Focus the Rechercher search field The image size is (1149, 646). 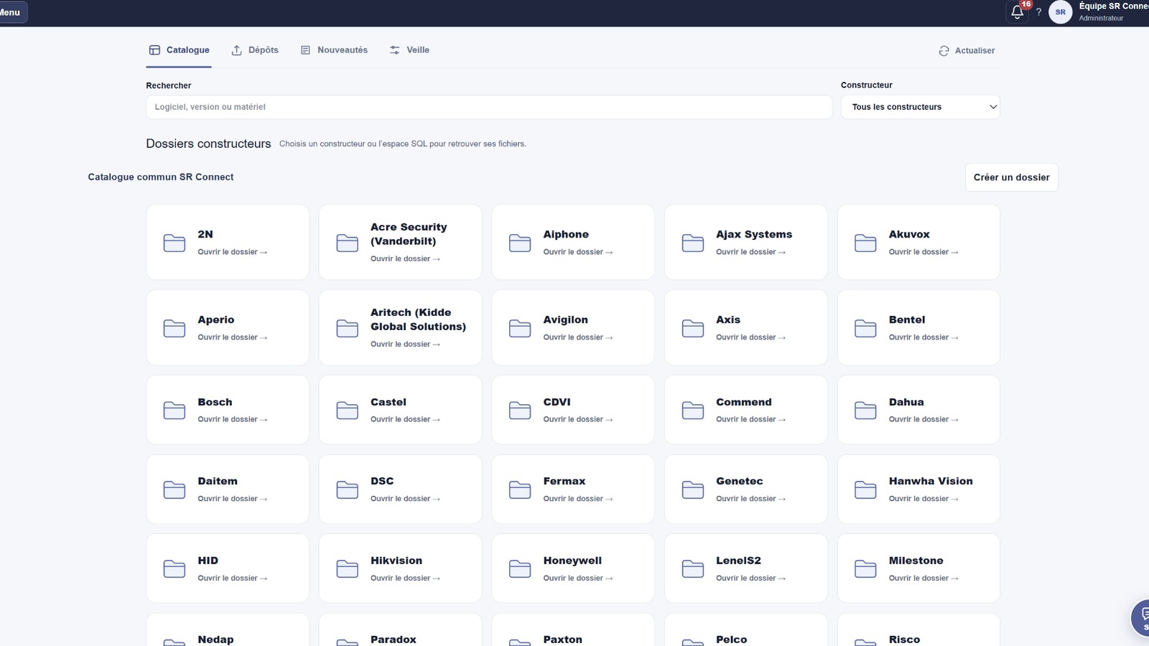coord(488,107)
